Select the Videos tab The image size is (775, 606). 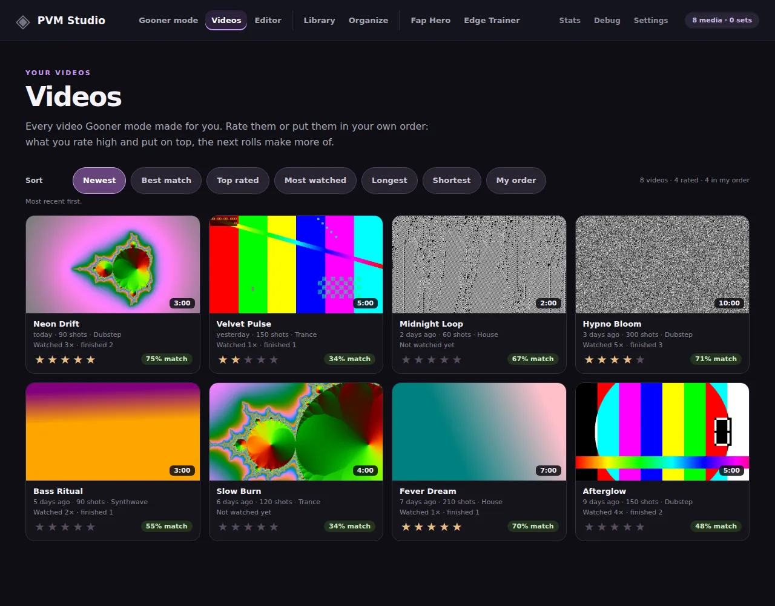tap(226, 20)
